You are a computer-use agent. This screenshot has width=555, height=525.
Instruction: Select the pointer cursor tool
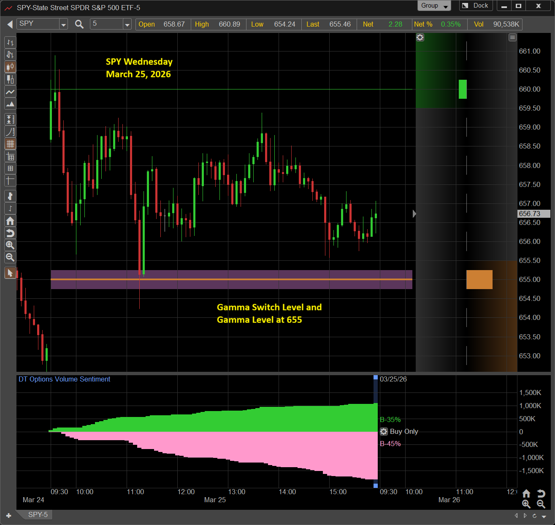10,273
